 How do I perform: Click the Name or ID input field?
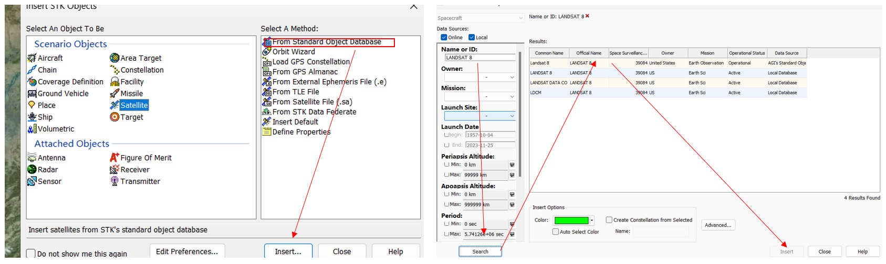coord(480,58)
